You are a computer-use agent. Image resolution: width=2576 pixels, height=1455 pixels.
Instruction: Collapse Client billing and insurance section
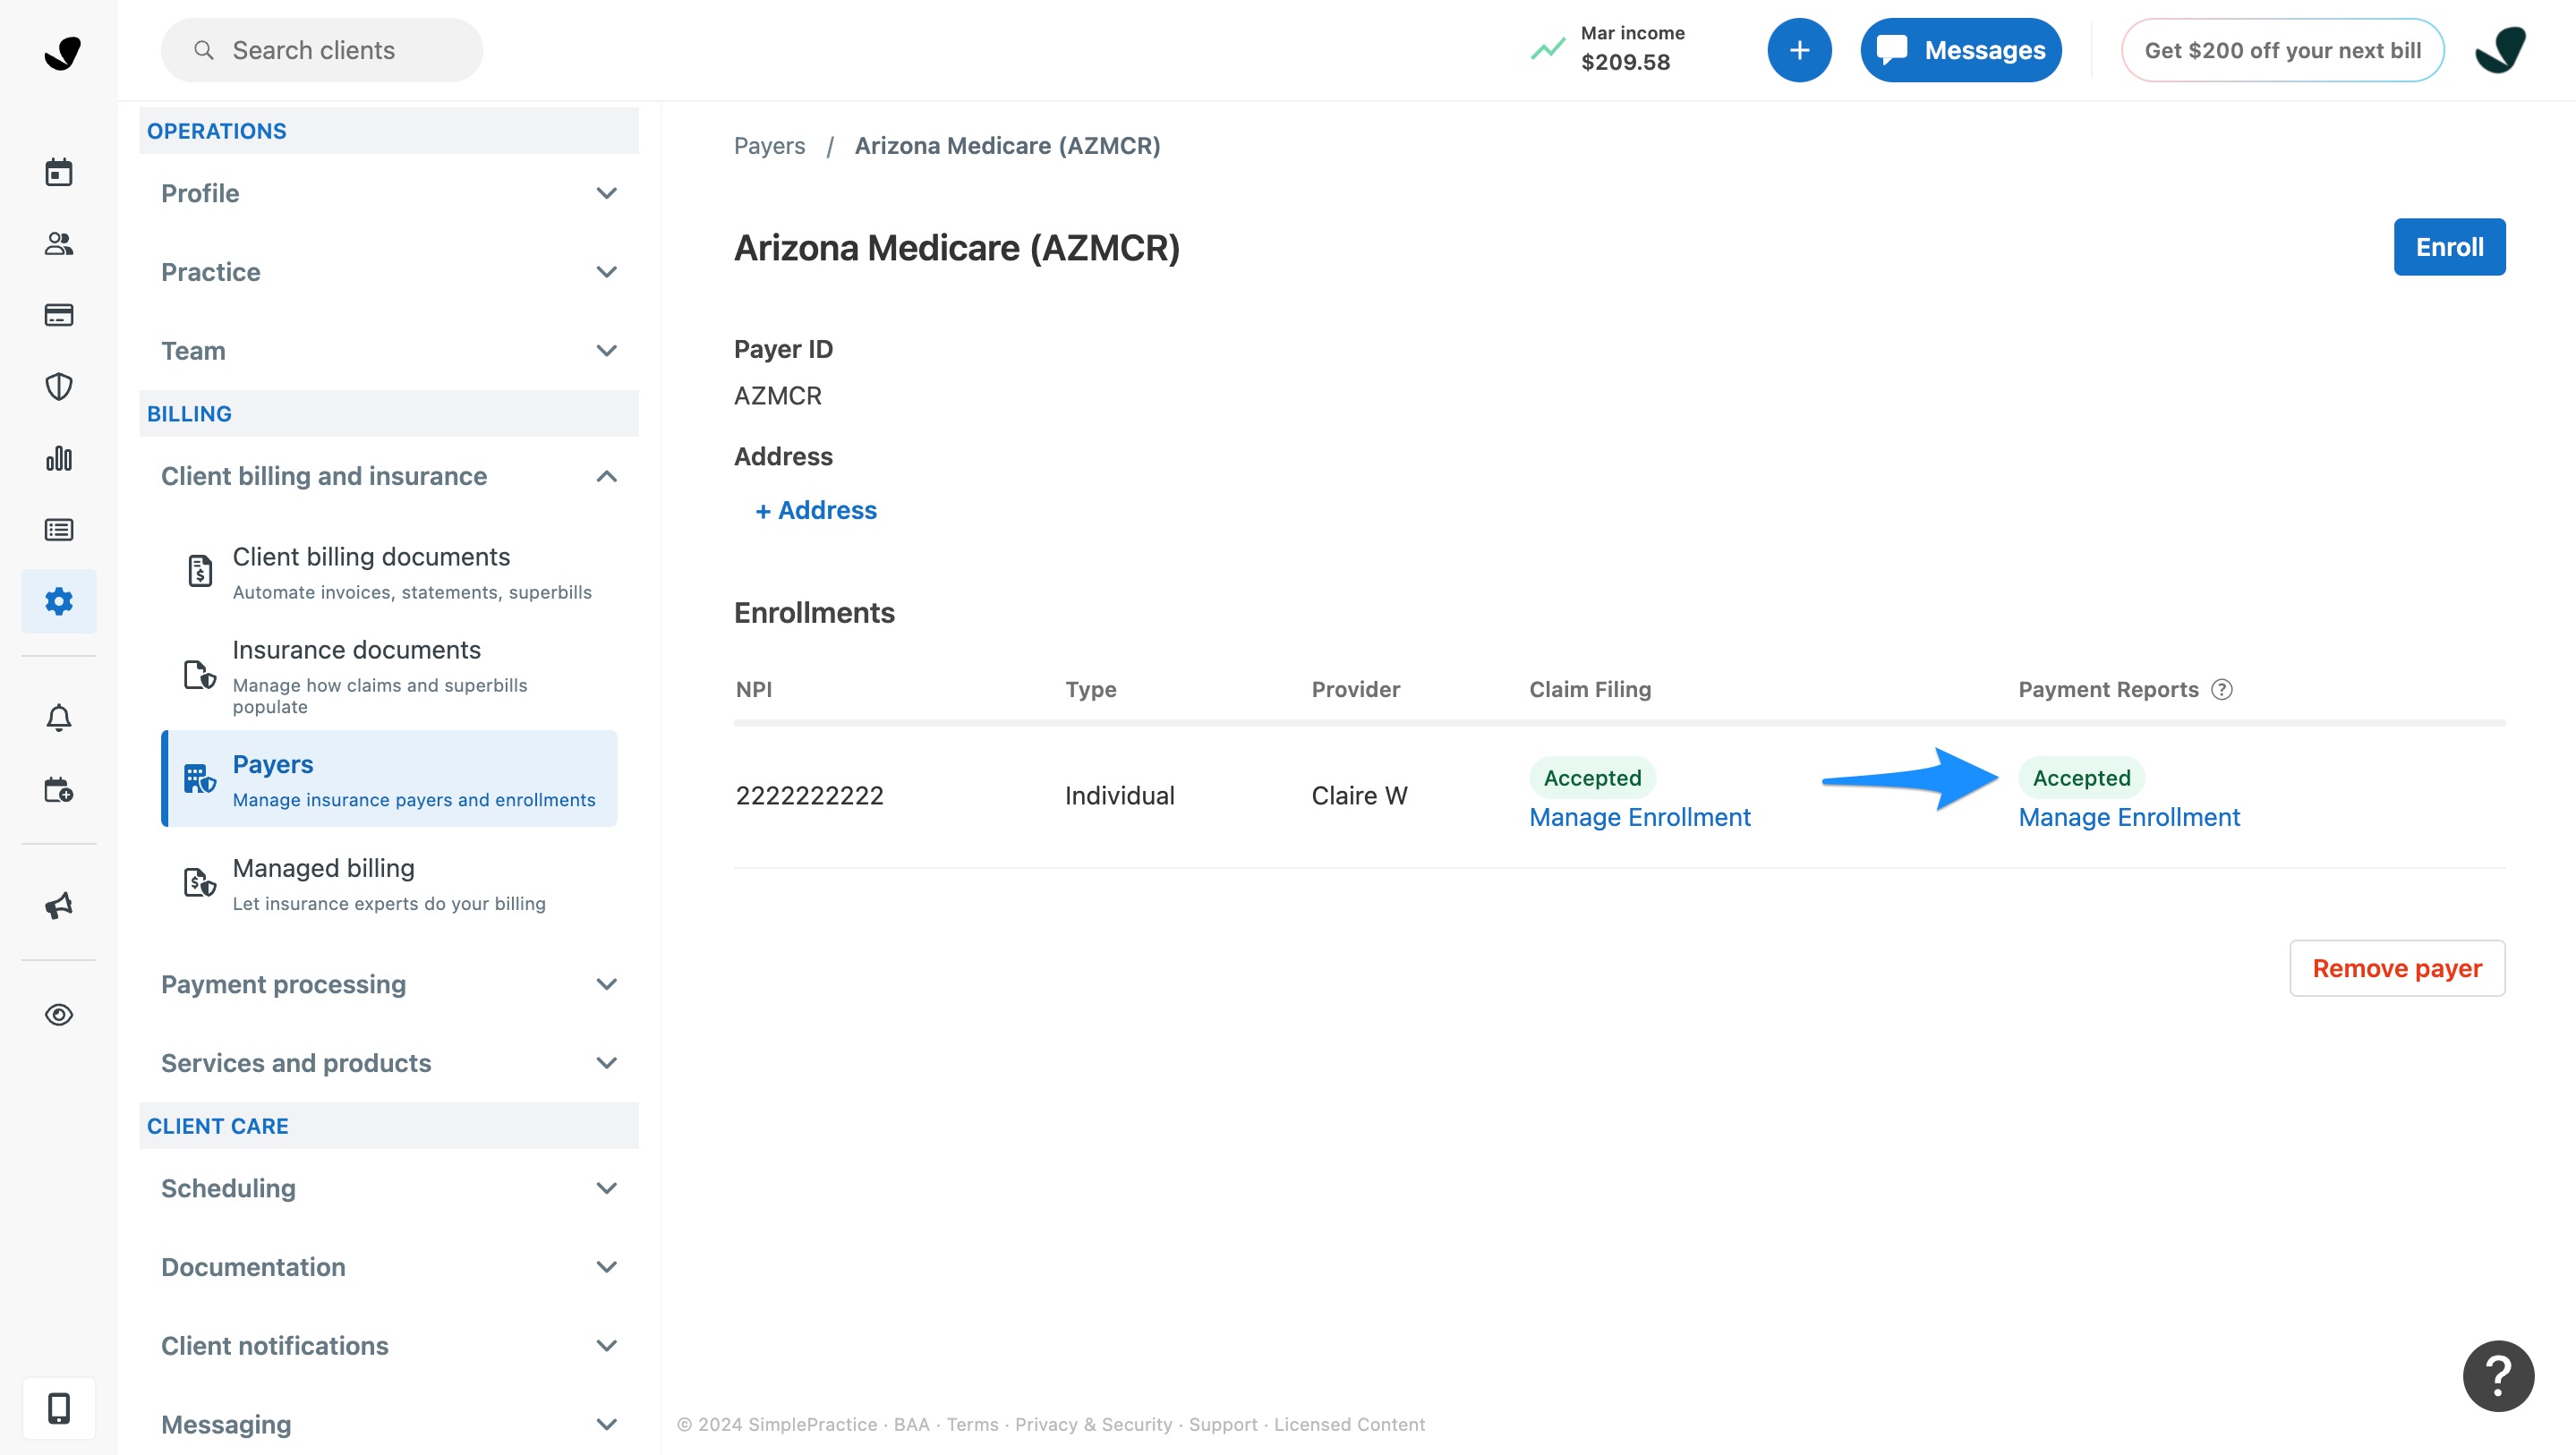point(389,476)
